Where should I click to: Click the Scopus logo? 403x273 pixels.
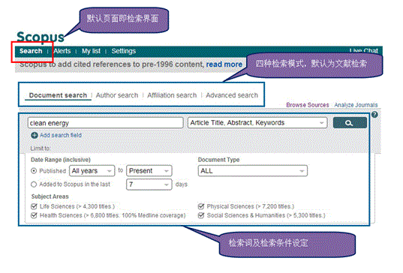point(41,37)
